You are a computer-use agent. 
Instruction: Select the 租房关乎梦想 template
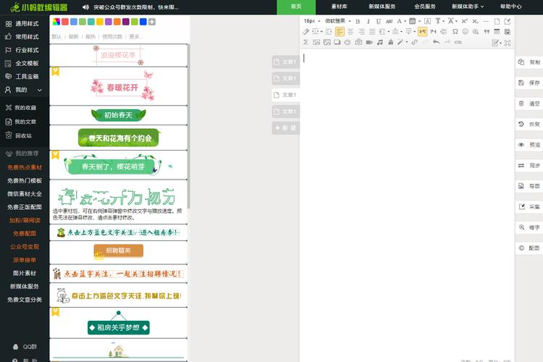point(119,323)
